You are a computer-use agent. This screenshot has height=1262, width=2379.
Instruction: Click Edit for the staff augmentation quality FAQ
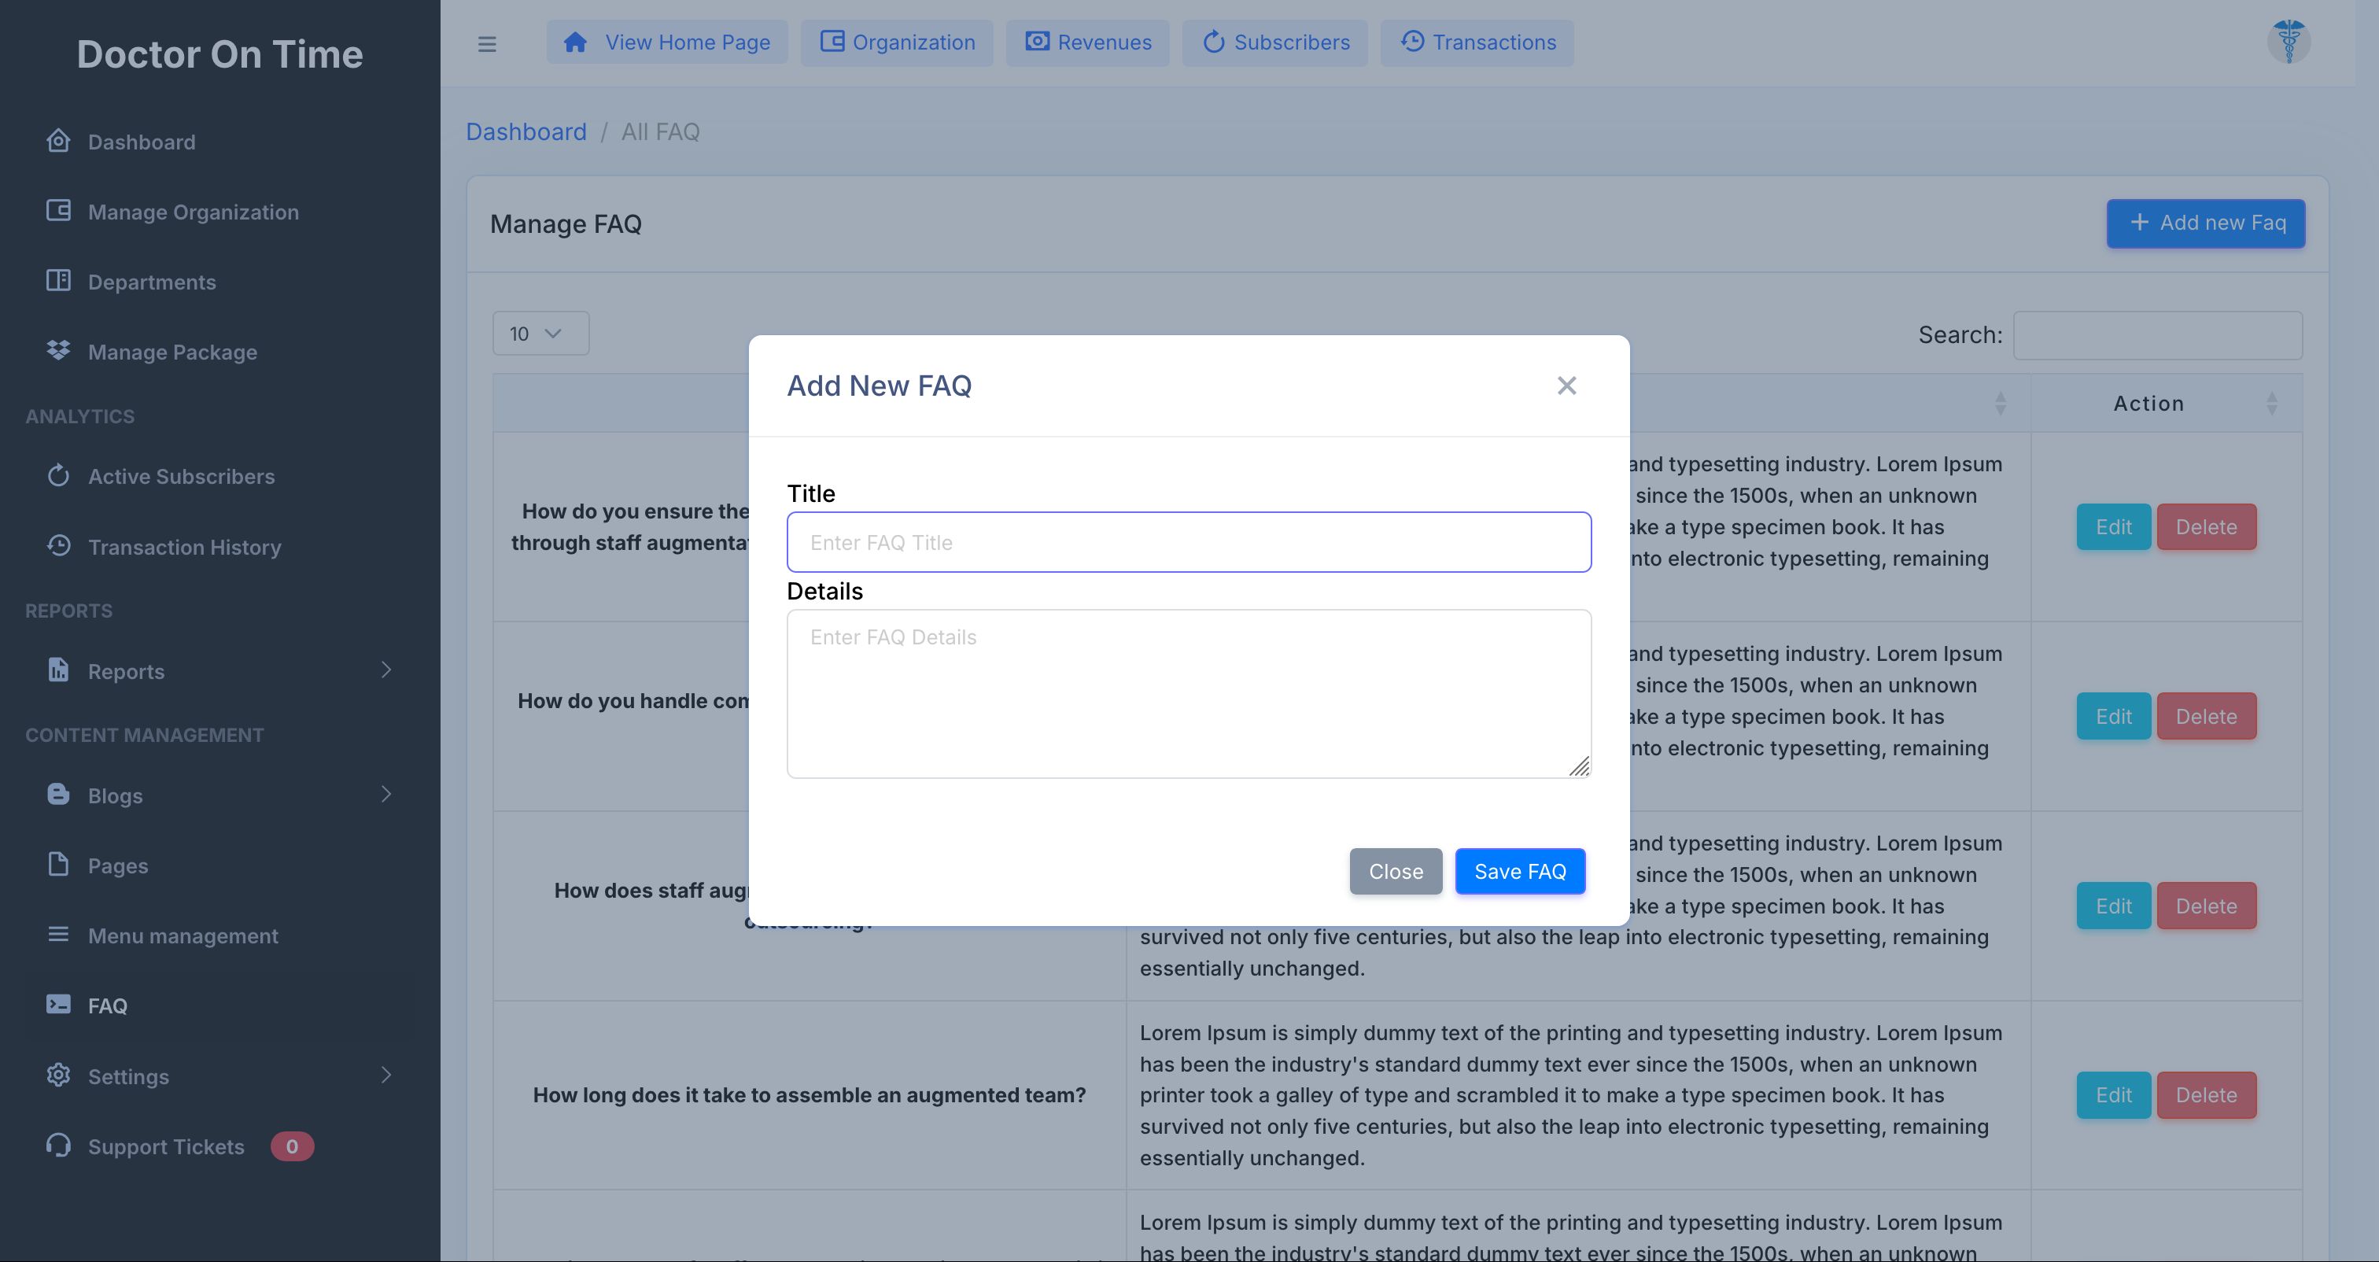pyautogui.click(x=2113, y=526)
